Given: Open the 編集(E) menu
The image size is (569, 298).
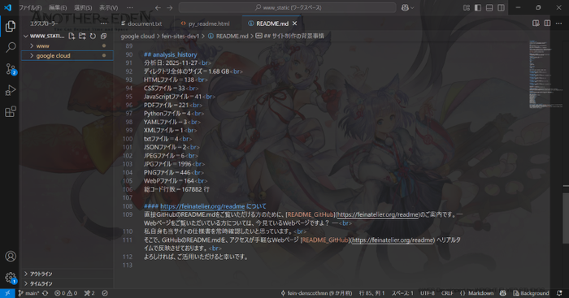Looking at the screenshot, I should (x=58, y=7).
